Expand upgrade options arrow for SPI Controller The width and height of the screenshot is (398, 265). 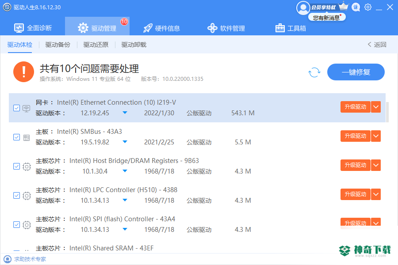point(376,223)
